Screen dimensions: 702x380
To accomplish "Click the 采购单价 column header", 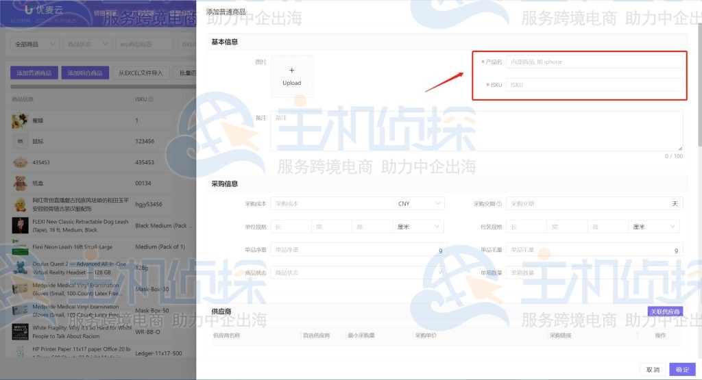I will coord(426,335).
